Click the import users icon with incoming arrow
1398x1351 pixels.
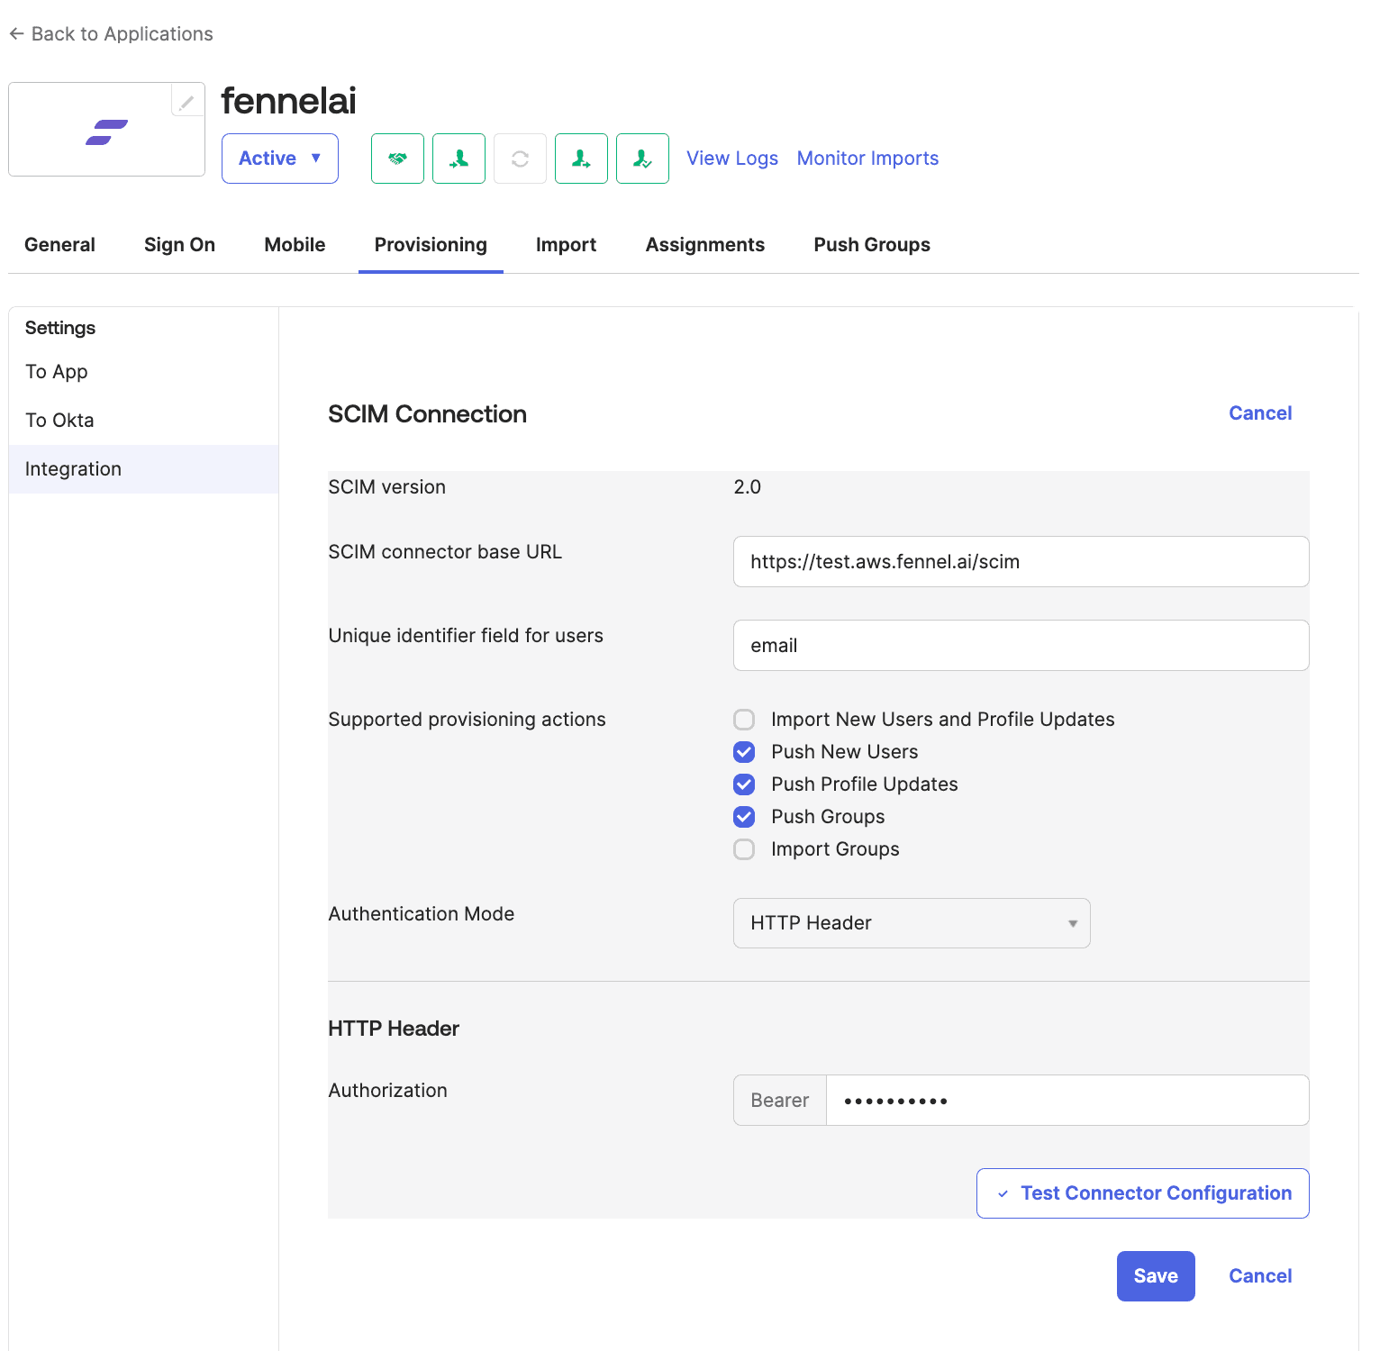tap(458, 159)
